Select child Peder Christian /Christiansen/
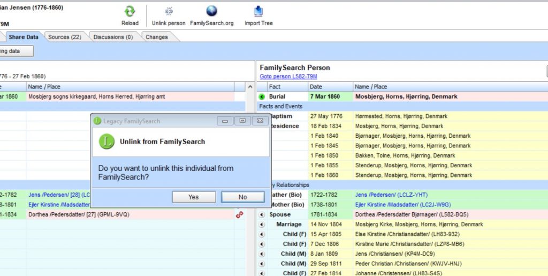Screen dimensions: 548x276 pos(408,264)
